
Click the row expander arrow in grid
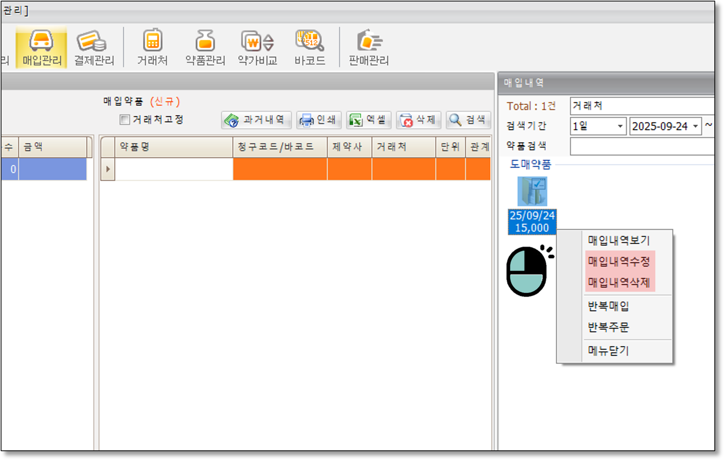click(x=108, y=169)
